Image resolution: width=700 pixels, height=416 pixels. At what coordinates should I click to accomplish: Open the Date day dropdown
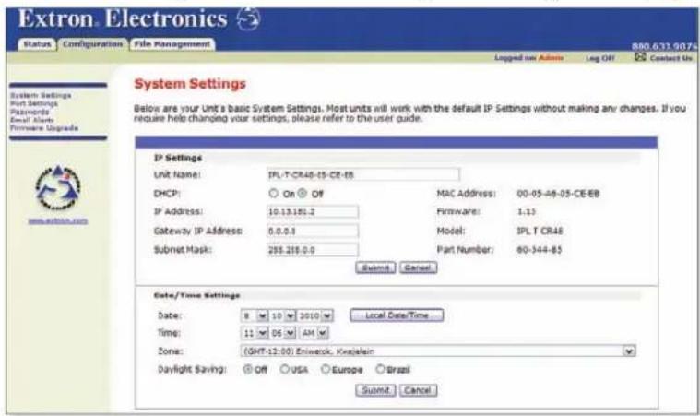[x=282, y=315]
